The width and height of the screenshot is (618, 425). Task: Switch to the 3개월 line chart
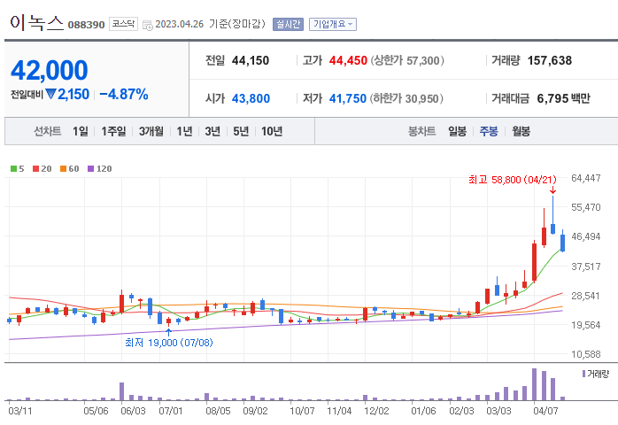coord(151,131)
